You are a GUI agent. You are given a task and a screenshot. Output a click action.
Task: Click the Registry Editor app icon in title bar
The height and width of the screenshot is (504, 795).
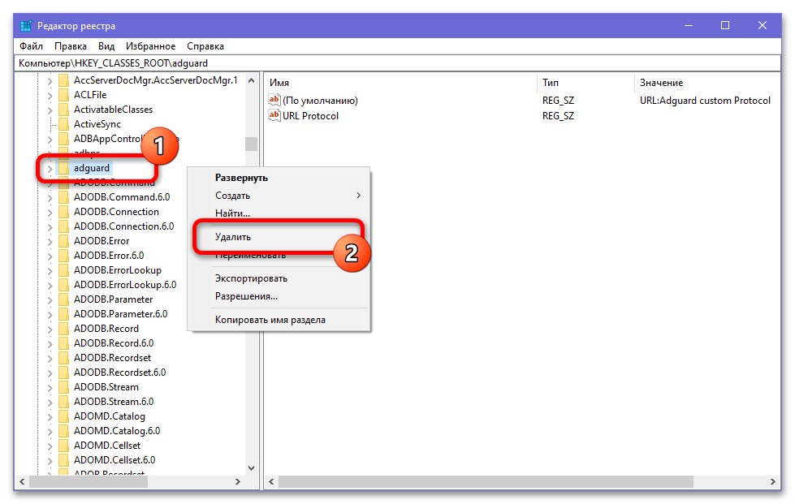point(25,25)
